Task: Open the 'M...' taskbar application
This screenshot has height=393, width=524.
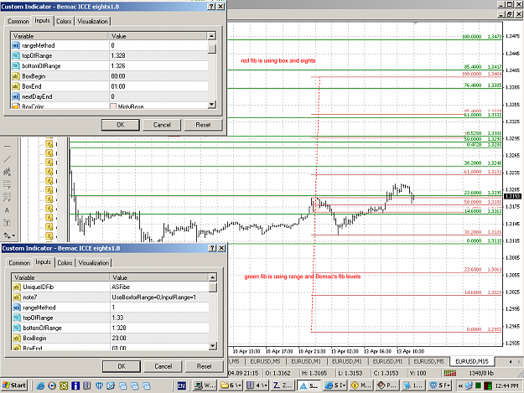Action: tap(361, 385)
